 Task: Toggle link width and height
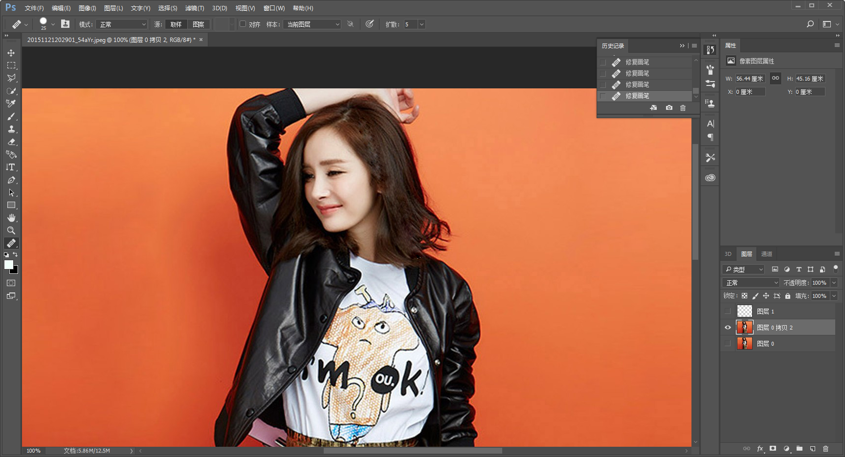tap(776, 78)
